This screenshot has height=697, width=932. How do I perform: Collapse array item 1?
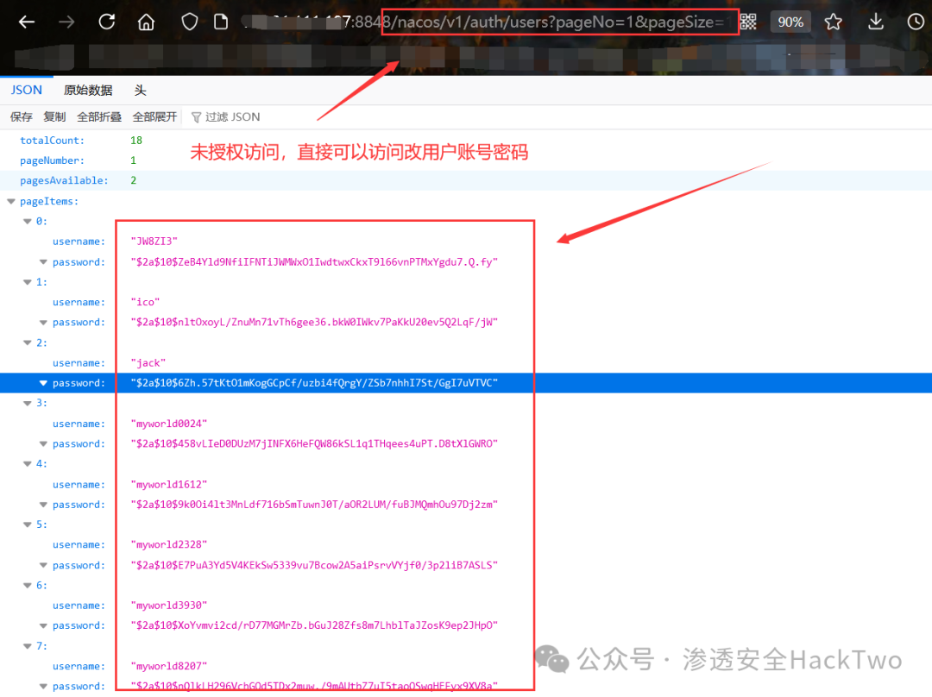[x=28, y=282]
